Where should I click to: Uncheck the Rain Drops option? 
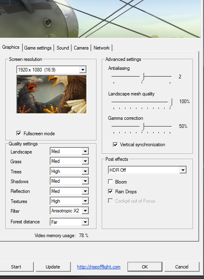click(x=110, y=191)
